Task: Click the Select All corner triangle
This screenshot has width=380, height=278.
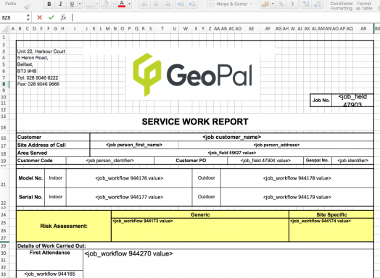Action: pos(4,29)
